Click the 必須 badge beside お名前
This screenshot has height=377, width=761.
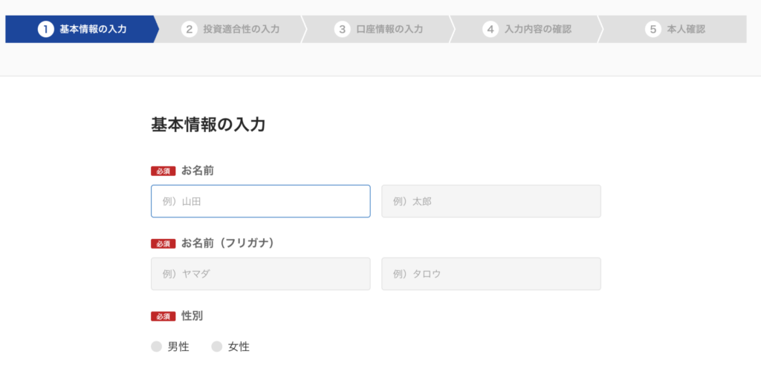[x=163, y=171]
